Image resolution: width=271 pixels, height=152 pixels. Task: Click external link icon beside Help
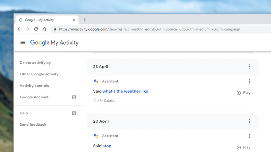tap(74, 113)
